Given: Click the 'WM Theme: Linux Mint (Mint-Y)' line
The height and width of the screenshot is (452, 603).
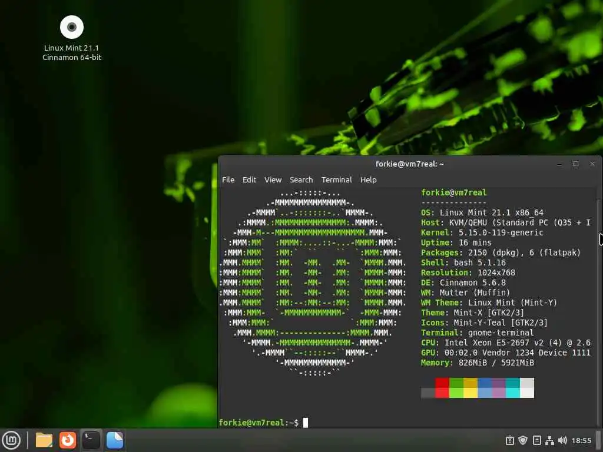Looking at the screenshot, I should pyautogui.click(x=489, y=303).
